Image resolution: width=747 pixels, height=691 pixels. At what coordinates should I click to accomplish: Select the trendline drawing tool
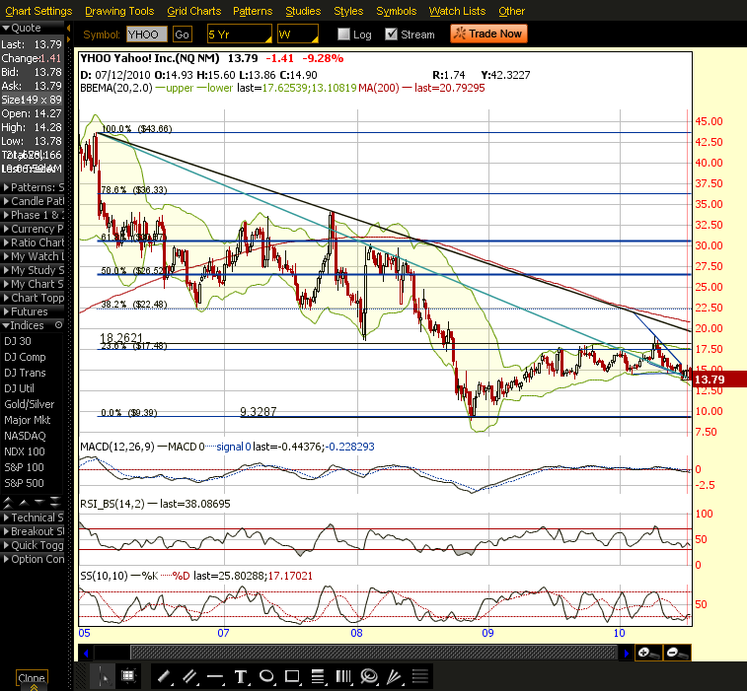[x=164, y=676]
